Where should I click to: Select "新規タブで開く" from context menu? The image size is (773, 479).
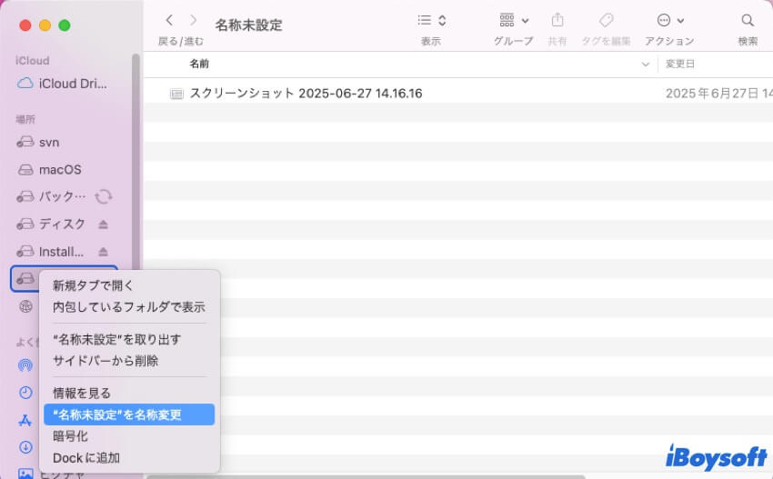pyautogui.click(x=94, y=285)
